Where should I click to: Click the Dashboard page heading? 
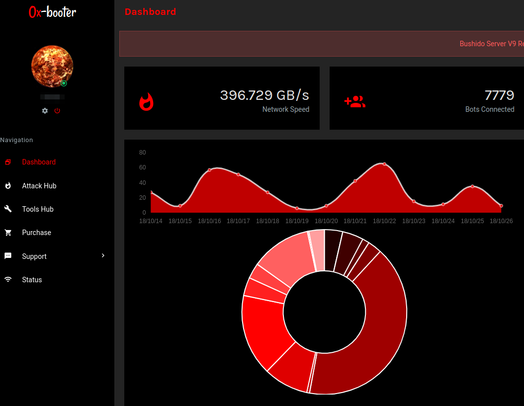pyautogui.click(x=150, y=12)
